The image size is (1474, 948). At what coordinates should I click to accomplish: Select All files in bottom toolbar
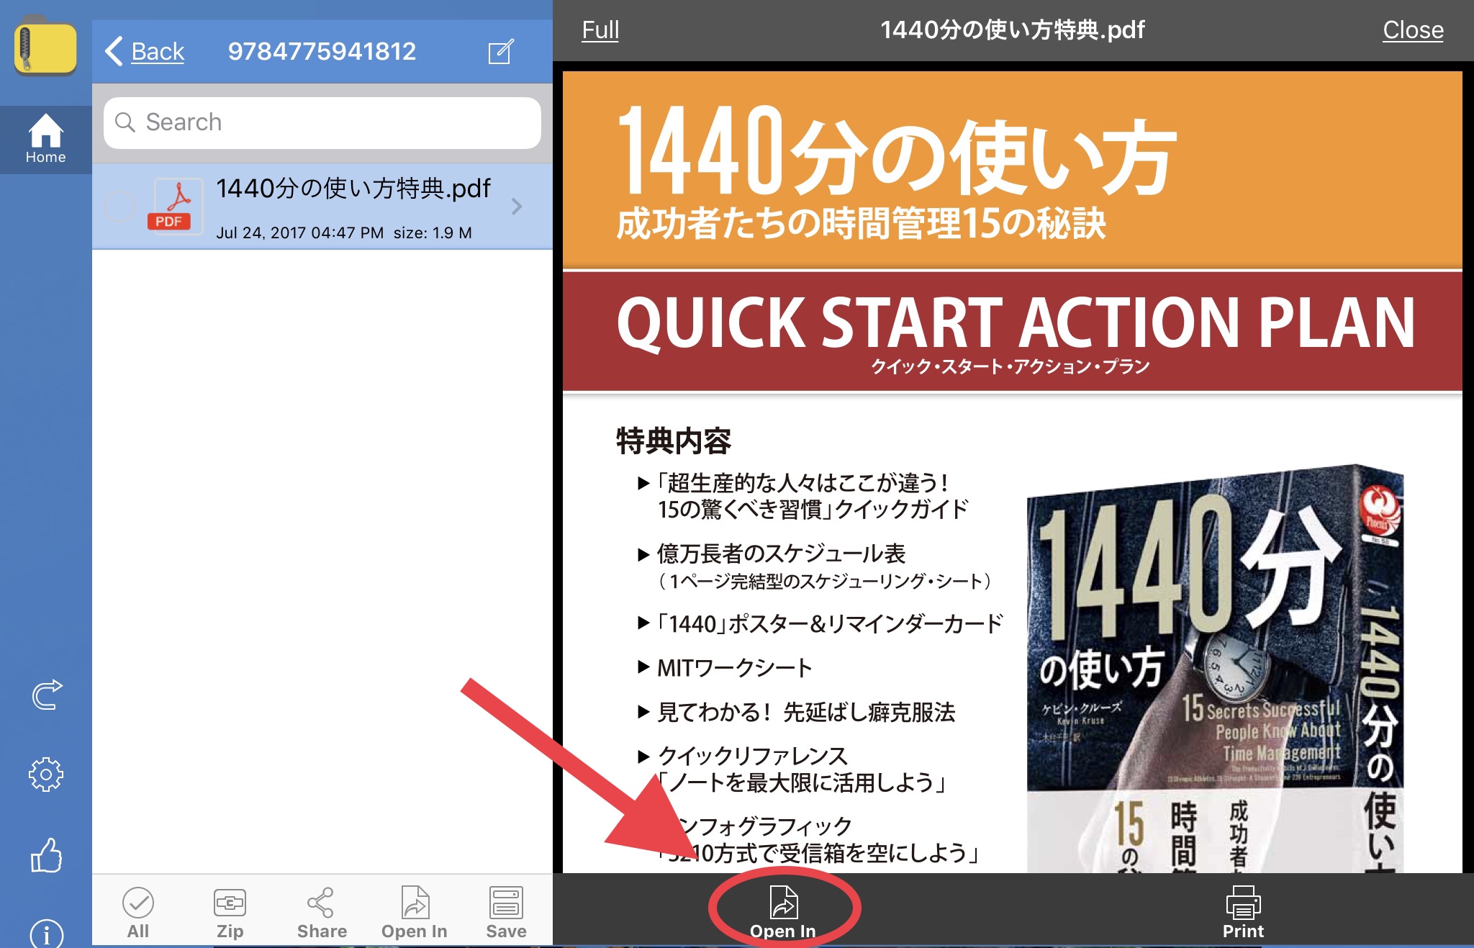click(137, 913)
